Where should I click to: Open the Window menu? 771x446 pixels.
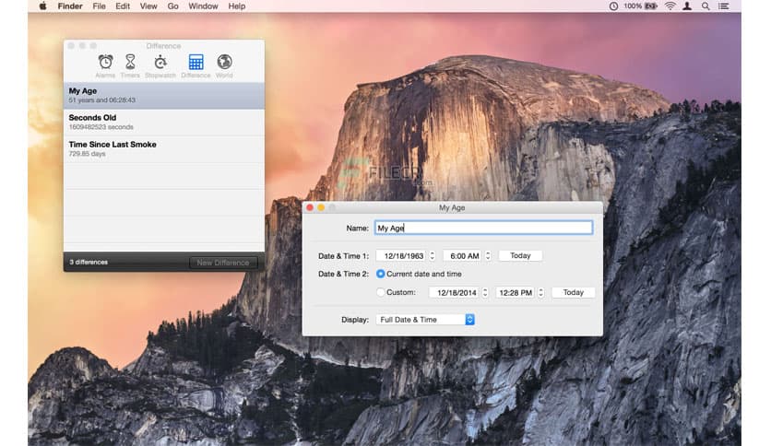[x=203, y=6]
